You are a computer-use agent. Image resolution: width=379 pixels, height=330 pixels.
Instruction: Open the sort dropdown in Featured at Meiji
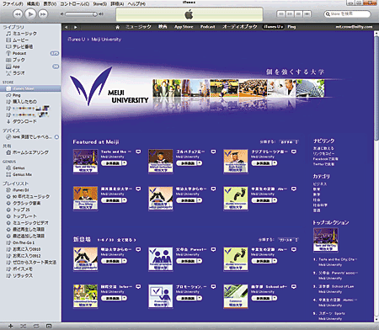(x=289, y=142)
